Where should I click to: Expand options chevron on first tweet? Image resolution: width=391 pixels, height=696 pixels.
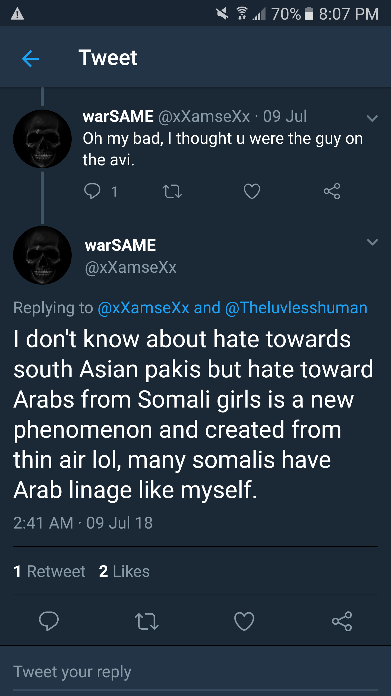372,118
